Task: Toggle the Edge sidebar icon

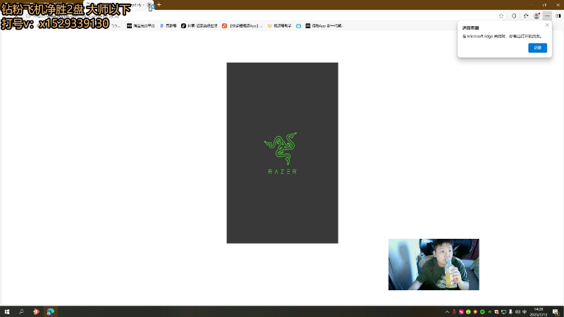Action: 558,15
